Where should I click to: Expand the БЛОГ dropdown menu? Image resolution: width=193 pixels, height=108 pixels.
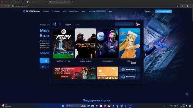pyautogui.click(x=84, y=11)
